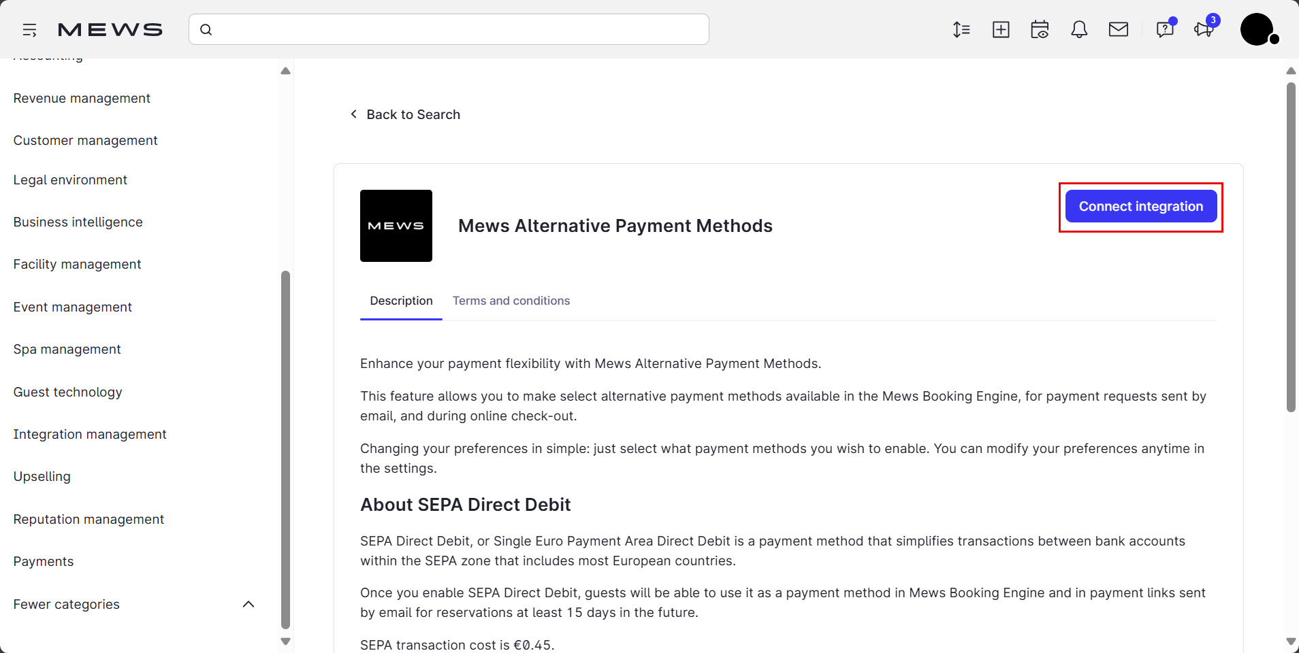Click the Mews integration logo thumbnail
The height and width of the screenshot is (653, 1299).
396,226
